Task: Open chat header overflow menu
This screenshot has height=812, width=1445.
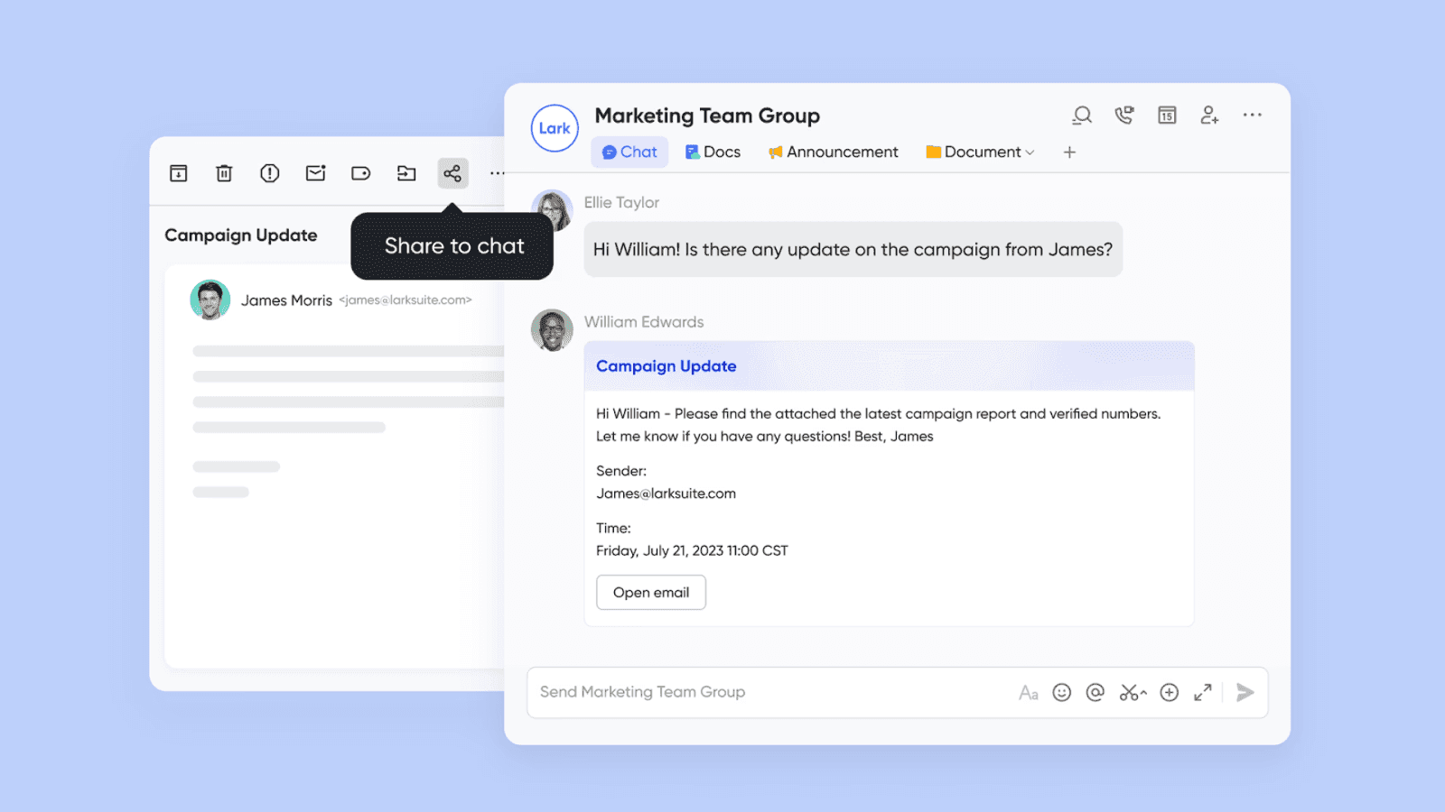Action: [x=1253, y=115]
